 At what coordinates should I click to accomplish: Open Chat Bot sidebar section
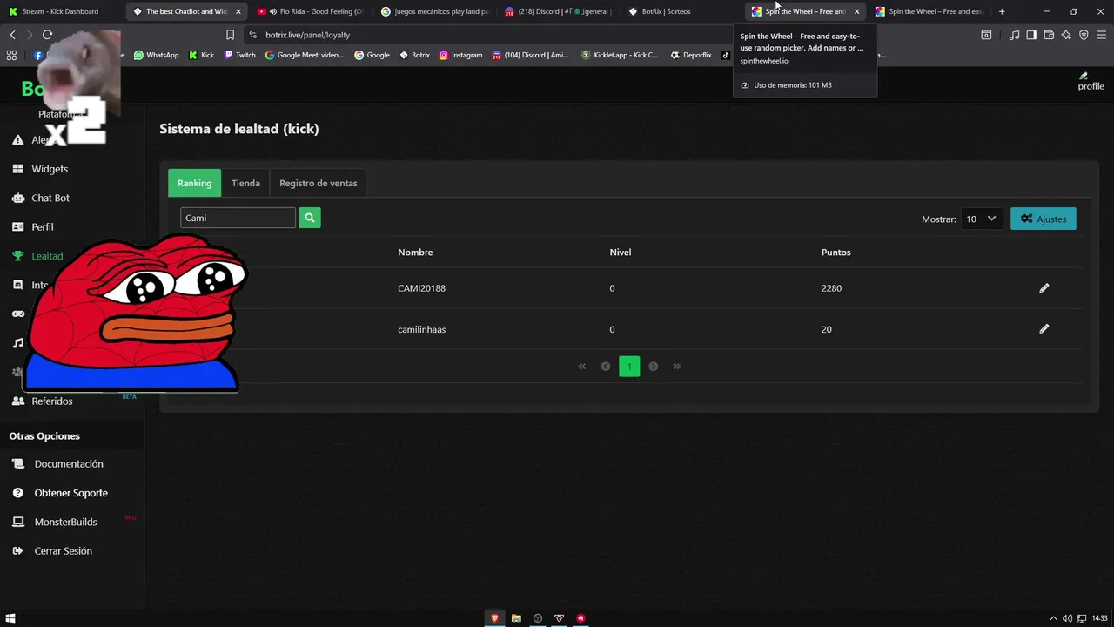click(x=50, y=198)
